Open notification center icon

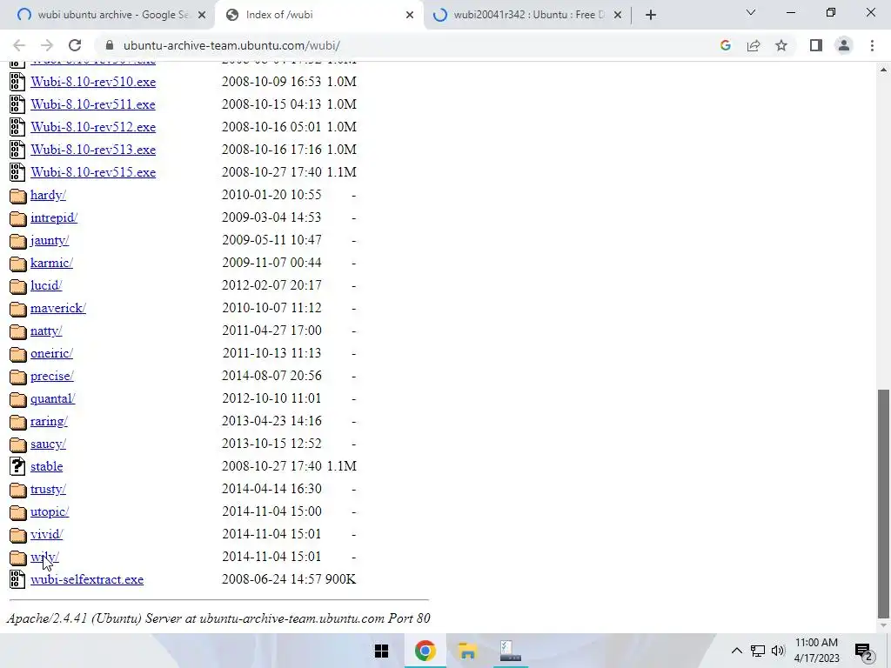click(x=864, y=651)
